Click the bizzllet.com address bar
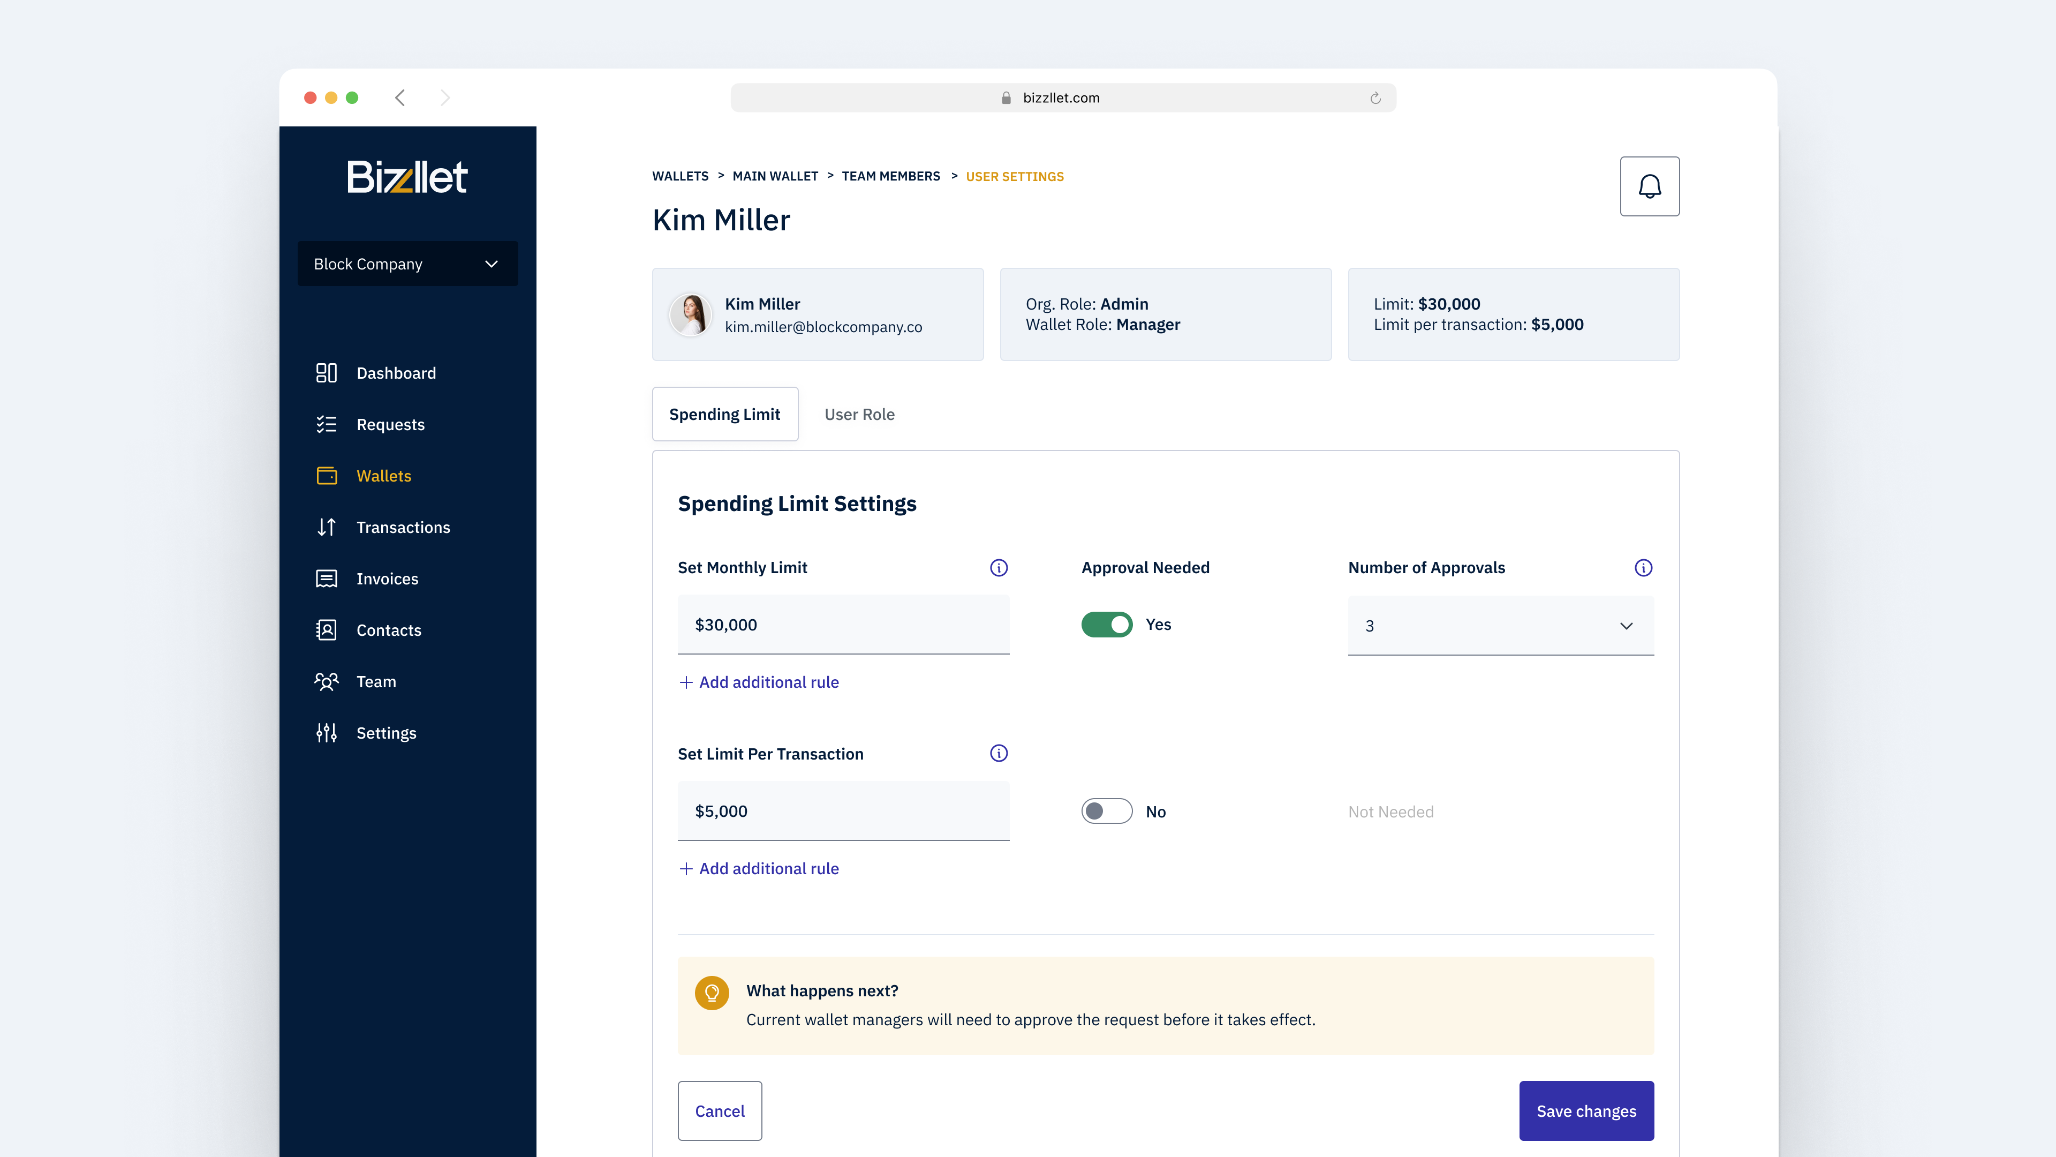 [x=1063, y=97]
